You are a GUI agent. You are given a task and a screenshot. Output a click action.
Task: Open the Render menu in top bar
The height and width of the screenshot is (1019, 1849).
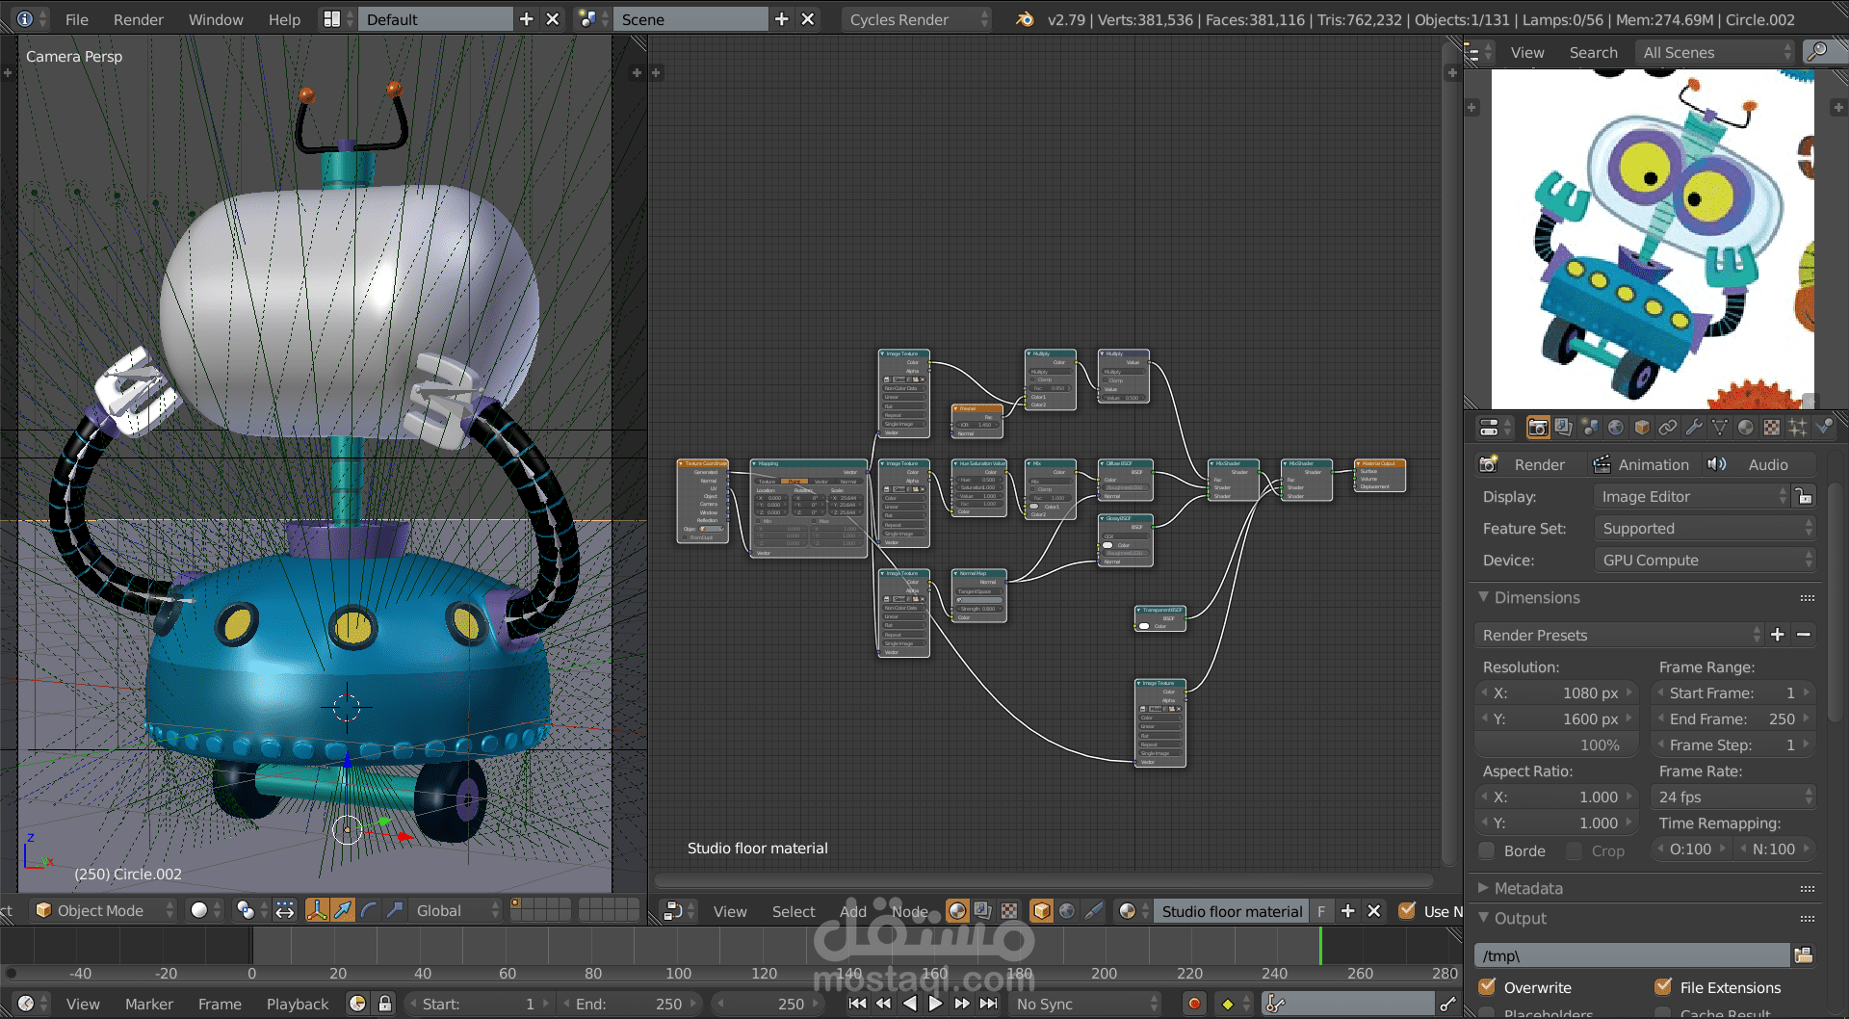(x=138, y=19)
